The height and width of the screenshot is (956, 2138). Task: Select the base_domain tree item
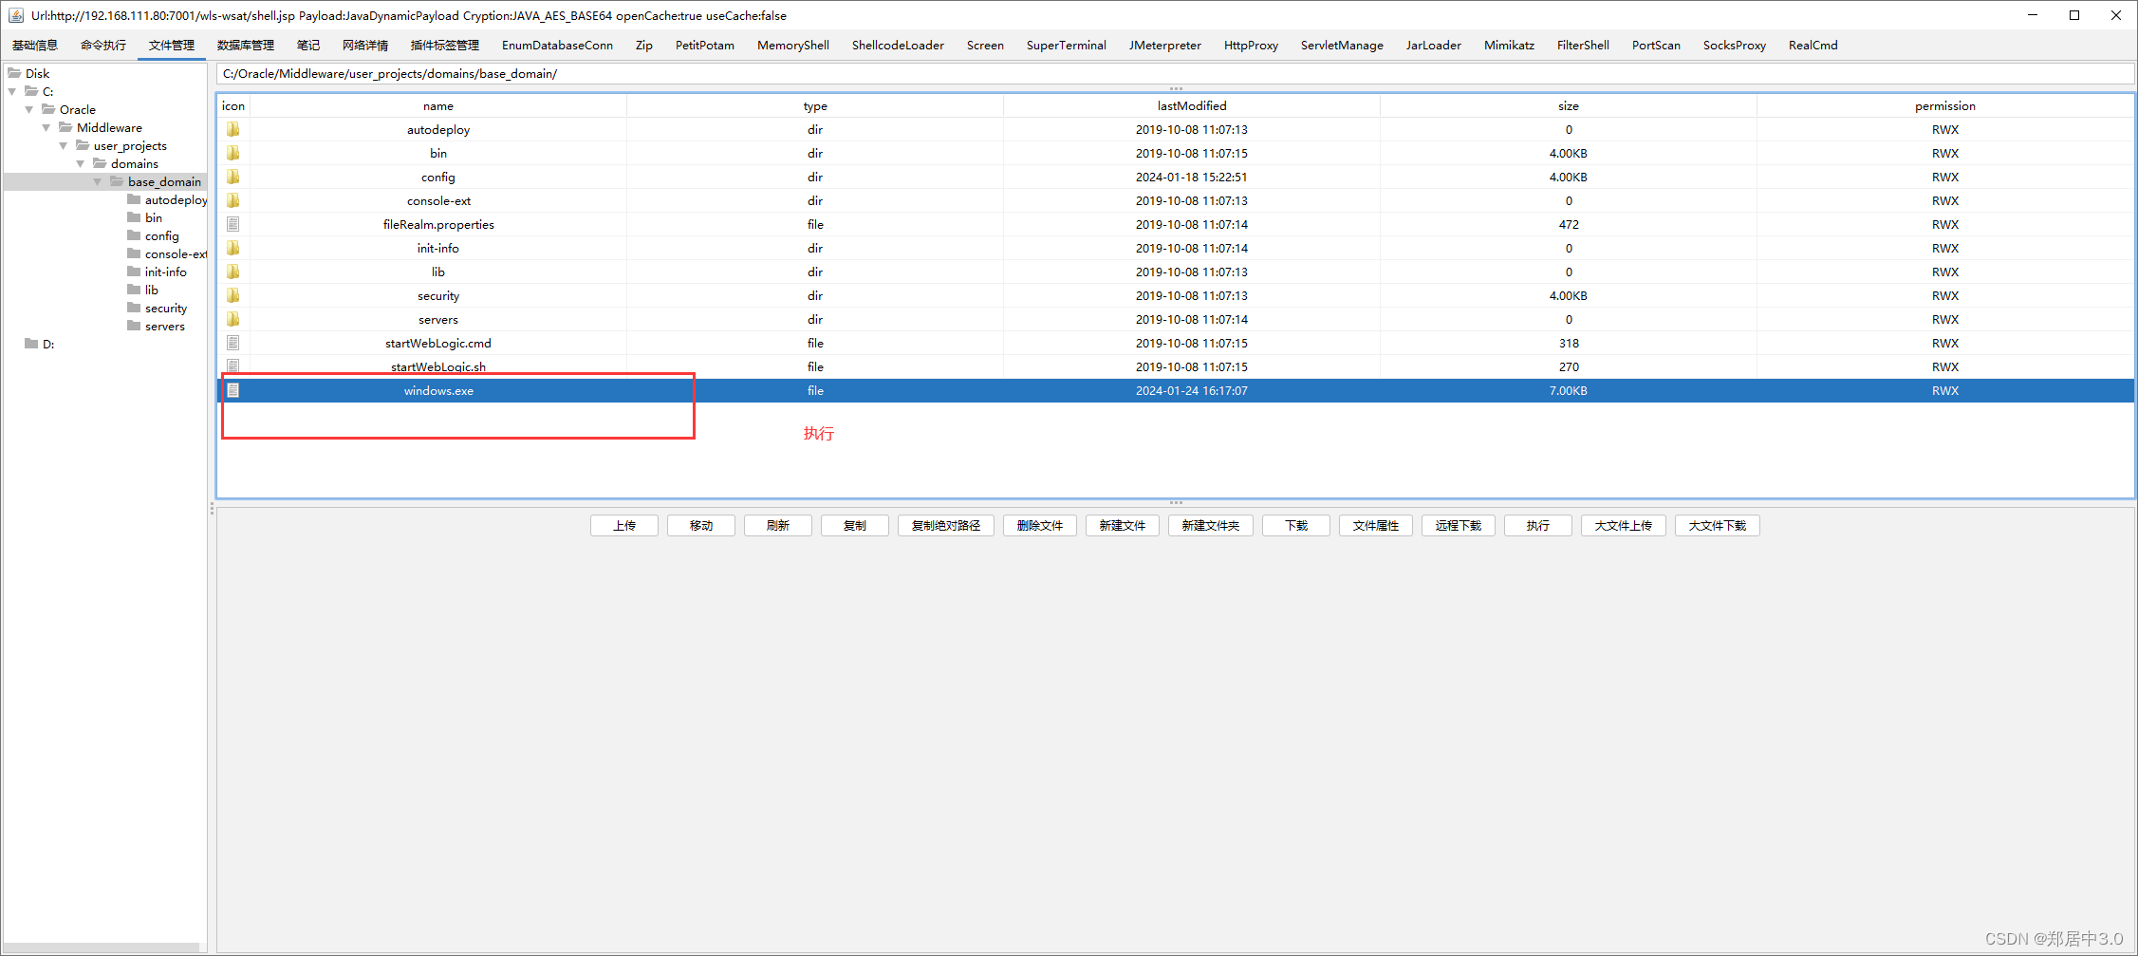pos(164,181)
